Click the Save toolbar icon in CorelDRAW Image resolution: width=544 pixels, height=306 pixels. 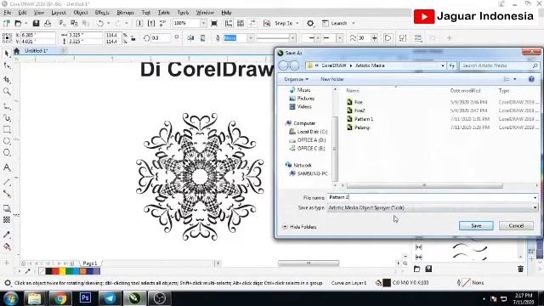[x=36, y=23]
